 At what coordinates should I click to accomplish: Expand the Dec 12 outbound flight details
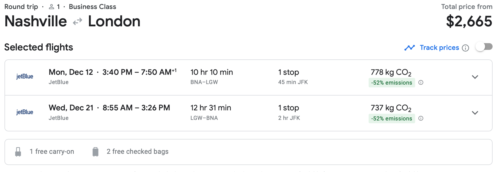[475, 77]
